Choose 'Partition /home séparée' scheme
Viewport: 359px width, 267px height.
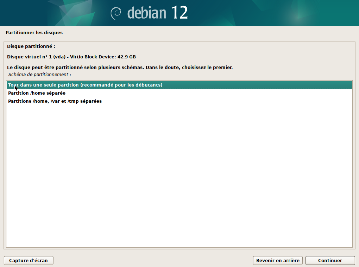coord(179,93)
